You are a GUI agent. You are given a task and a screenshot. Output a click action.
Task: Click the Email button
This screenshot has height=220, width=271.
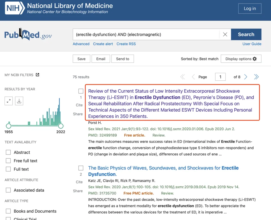pos(101,59)
